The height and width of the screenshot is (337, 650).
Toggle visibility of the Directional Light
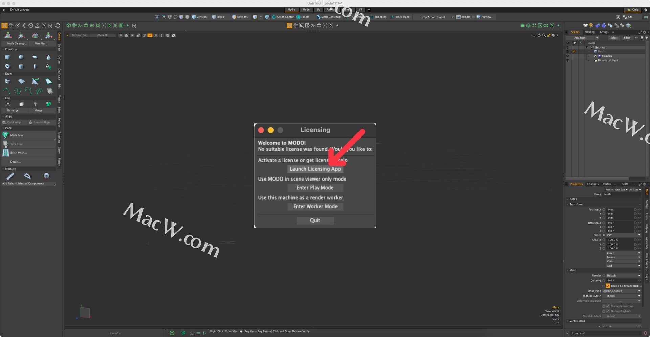pos(568,60)
